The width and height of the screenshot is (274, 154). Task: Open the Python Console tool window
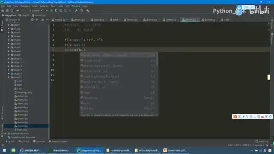[x=58, y=142]
